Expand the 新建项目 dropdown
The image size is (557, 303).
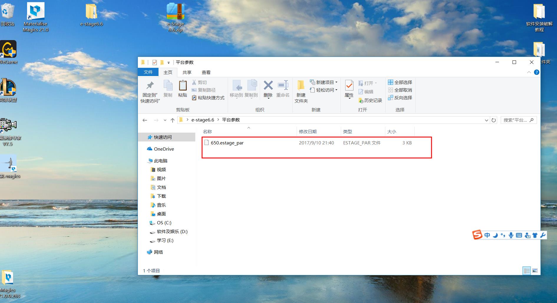(x=324, y=82)
